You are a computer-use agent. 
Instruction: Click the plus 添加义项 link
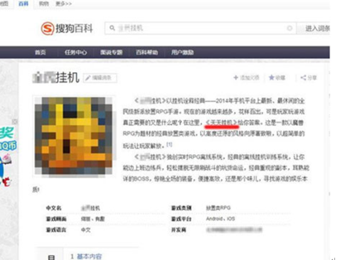point(247,78)
